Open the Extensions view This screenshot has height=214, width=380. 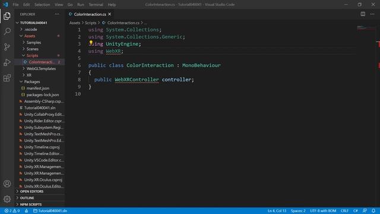[x=7, y=78]
